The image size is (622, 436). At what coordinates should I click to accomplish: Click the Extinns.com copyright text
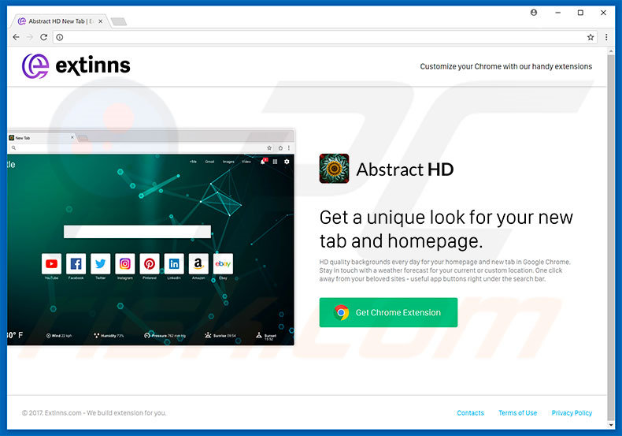pos(94,413)
